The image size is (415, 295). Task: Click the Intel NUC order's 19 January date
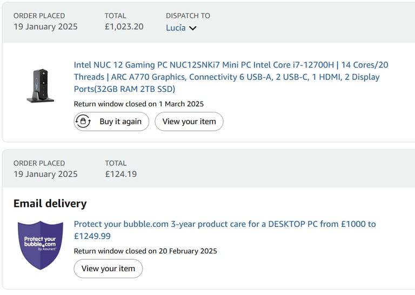pyautogui.click(x=45, y=26)
